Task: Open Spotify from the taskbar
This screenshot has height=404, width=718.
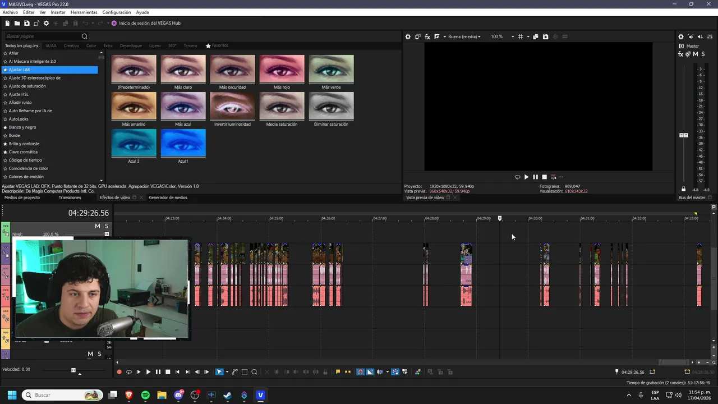Action: pos(145,395)
